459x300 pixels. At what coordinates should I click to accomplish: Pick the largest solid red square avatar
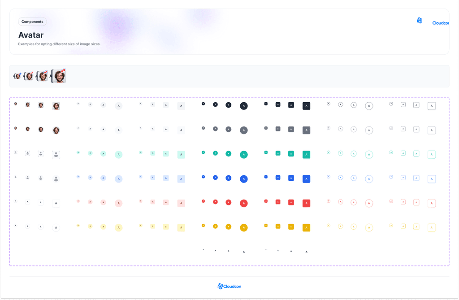click(306, 203)
